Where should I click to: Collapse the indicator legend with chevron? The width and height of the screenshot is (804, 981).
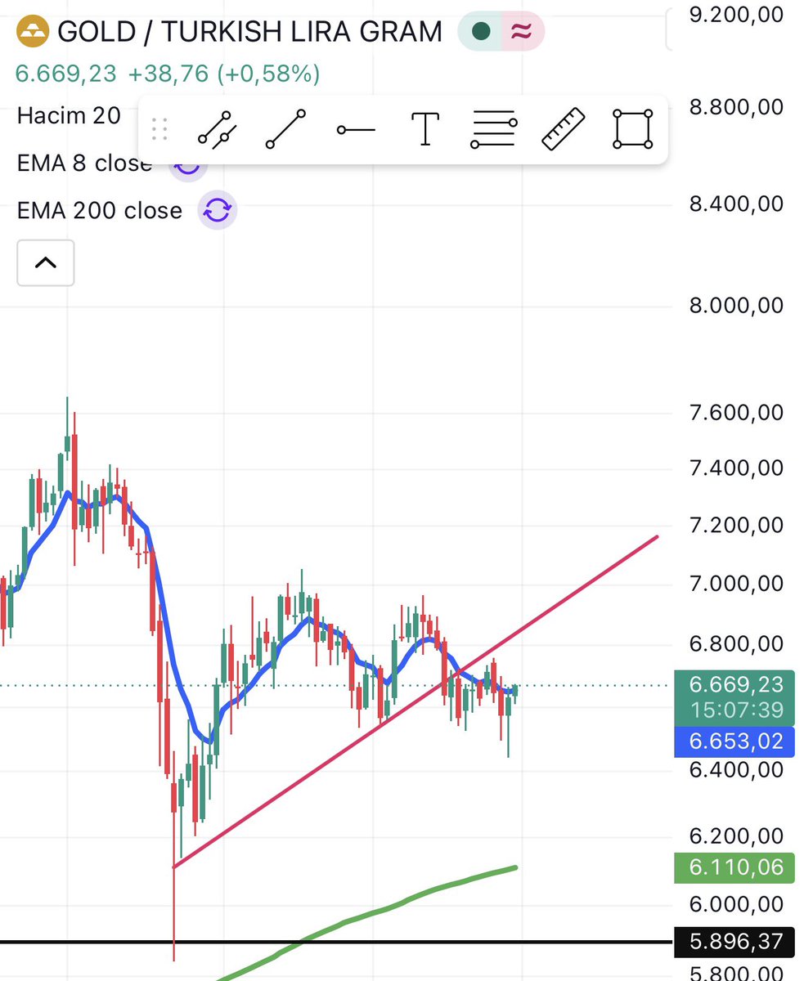[x=46, y=262]
